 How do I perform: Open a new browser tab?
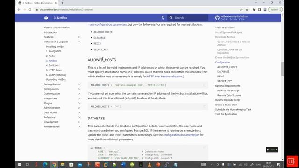(x=62, y=3)
